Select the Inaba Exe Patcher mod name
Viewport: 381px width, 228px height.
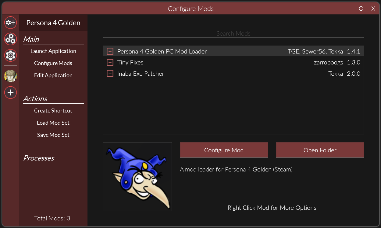[x=141, y=74]
